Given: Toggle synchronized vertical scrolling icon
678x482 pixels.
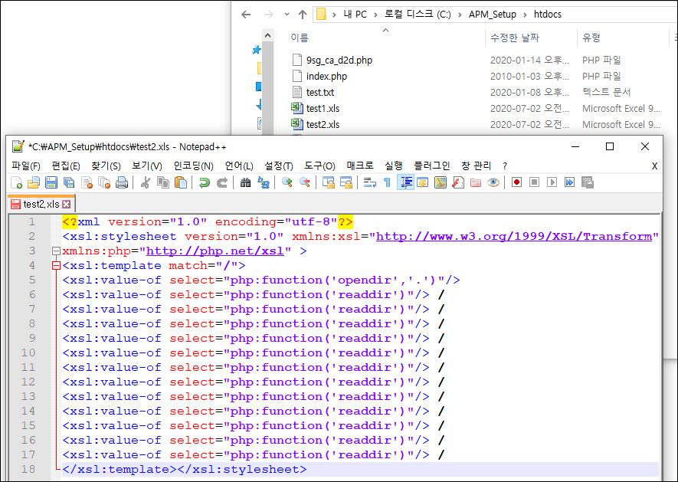Looking at the screenshot, I should point(328,182).
